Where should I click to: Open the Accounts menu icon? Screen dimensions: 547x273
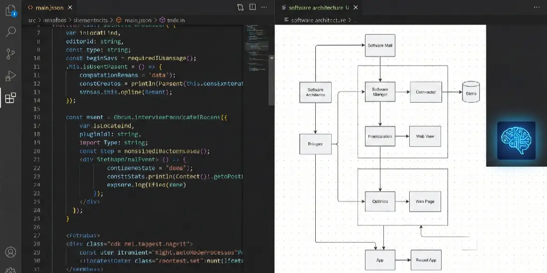pyautogui.click(x=10, y=253)
